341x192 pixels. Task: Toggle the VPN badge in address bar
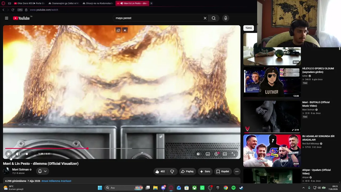(x=20, y=10)
